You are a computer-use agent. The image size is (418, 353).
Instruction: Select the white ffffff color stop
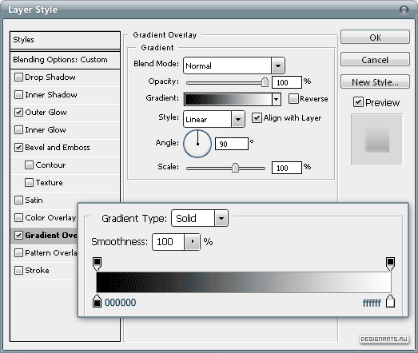coord(390,301)
